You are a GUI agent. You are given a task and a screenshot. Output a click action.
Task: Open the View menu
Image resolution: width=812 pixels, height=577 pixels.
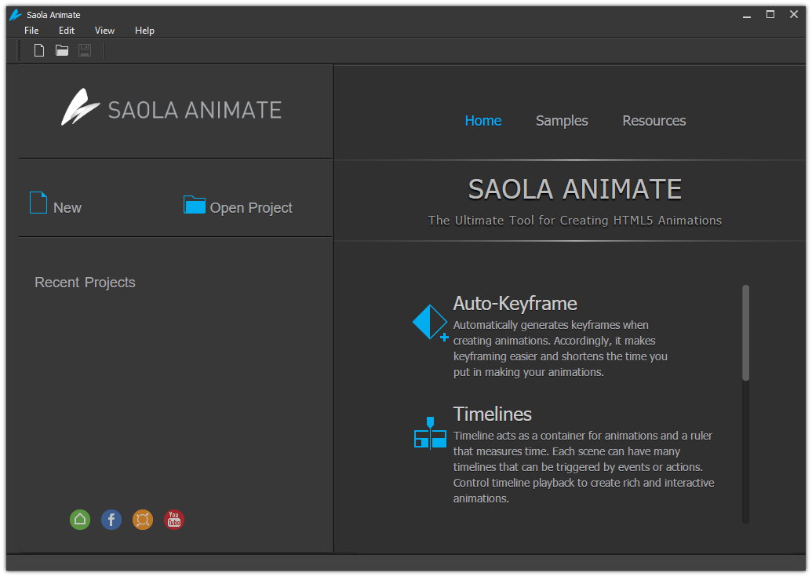104,31
